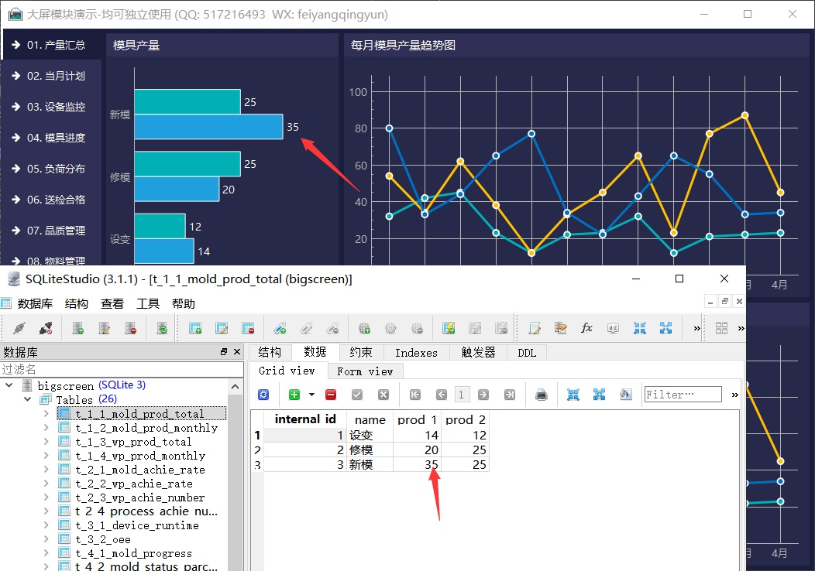Switch to the Form view tab
The height and width of the screenshot is (571, 815).
pyautogui.click(x=365, y=371)
